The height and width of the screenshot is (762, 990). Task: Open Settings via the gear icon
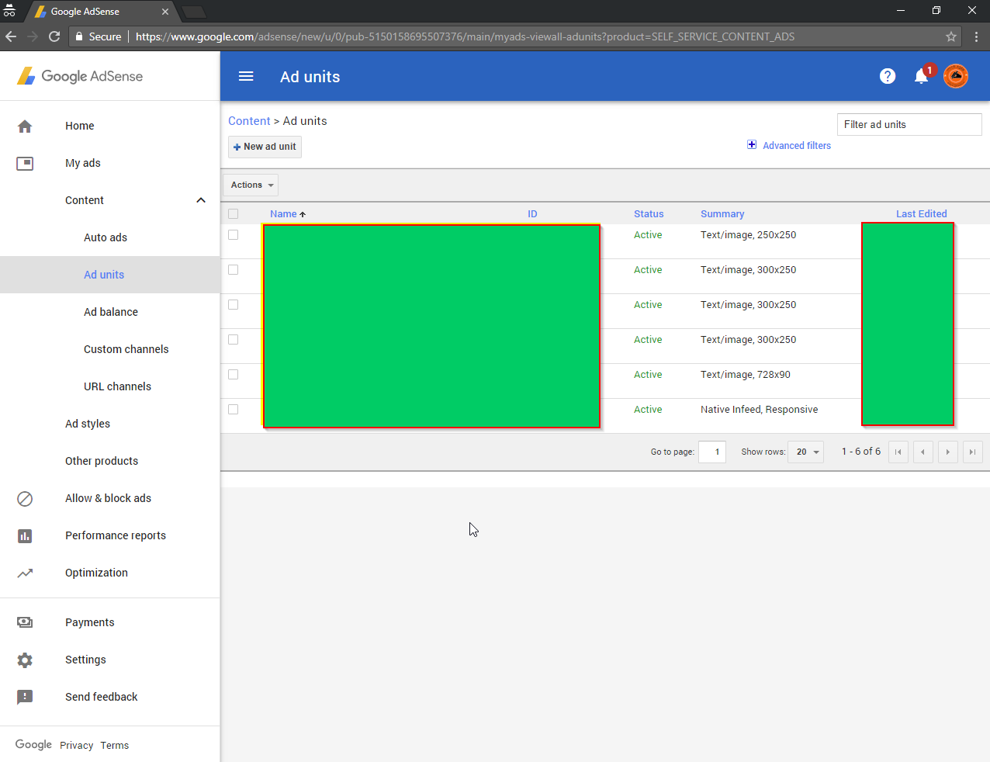tap(25, 660)
